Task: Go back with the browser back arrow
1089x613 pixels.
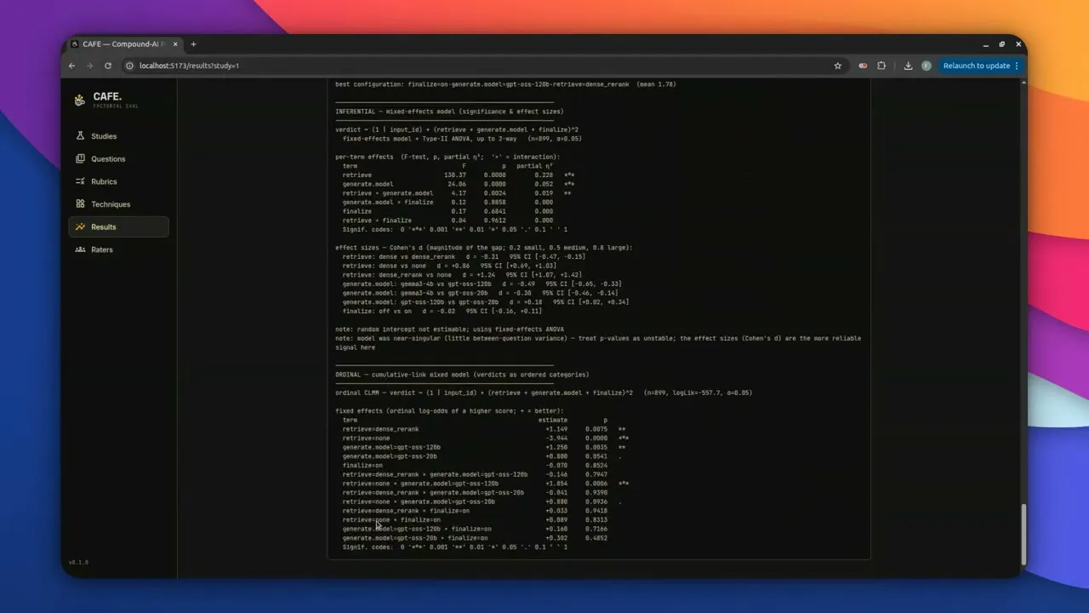Action: point(72,66)
